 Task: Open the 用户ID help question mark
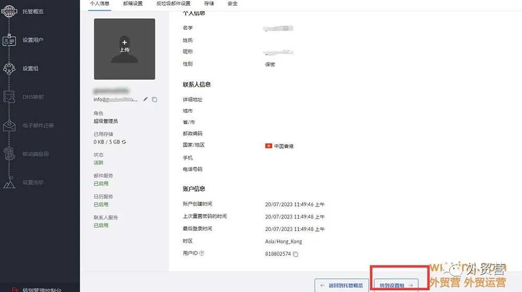click(201, 253)
